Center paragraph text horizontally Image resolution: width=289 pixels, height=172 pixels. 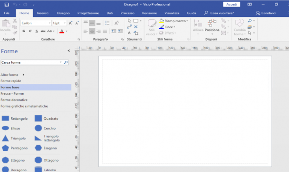point(92,31)
